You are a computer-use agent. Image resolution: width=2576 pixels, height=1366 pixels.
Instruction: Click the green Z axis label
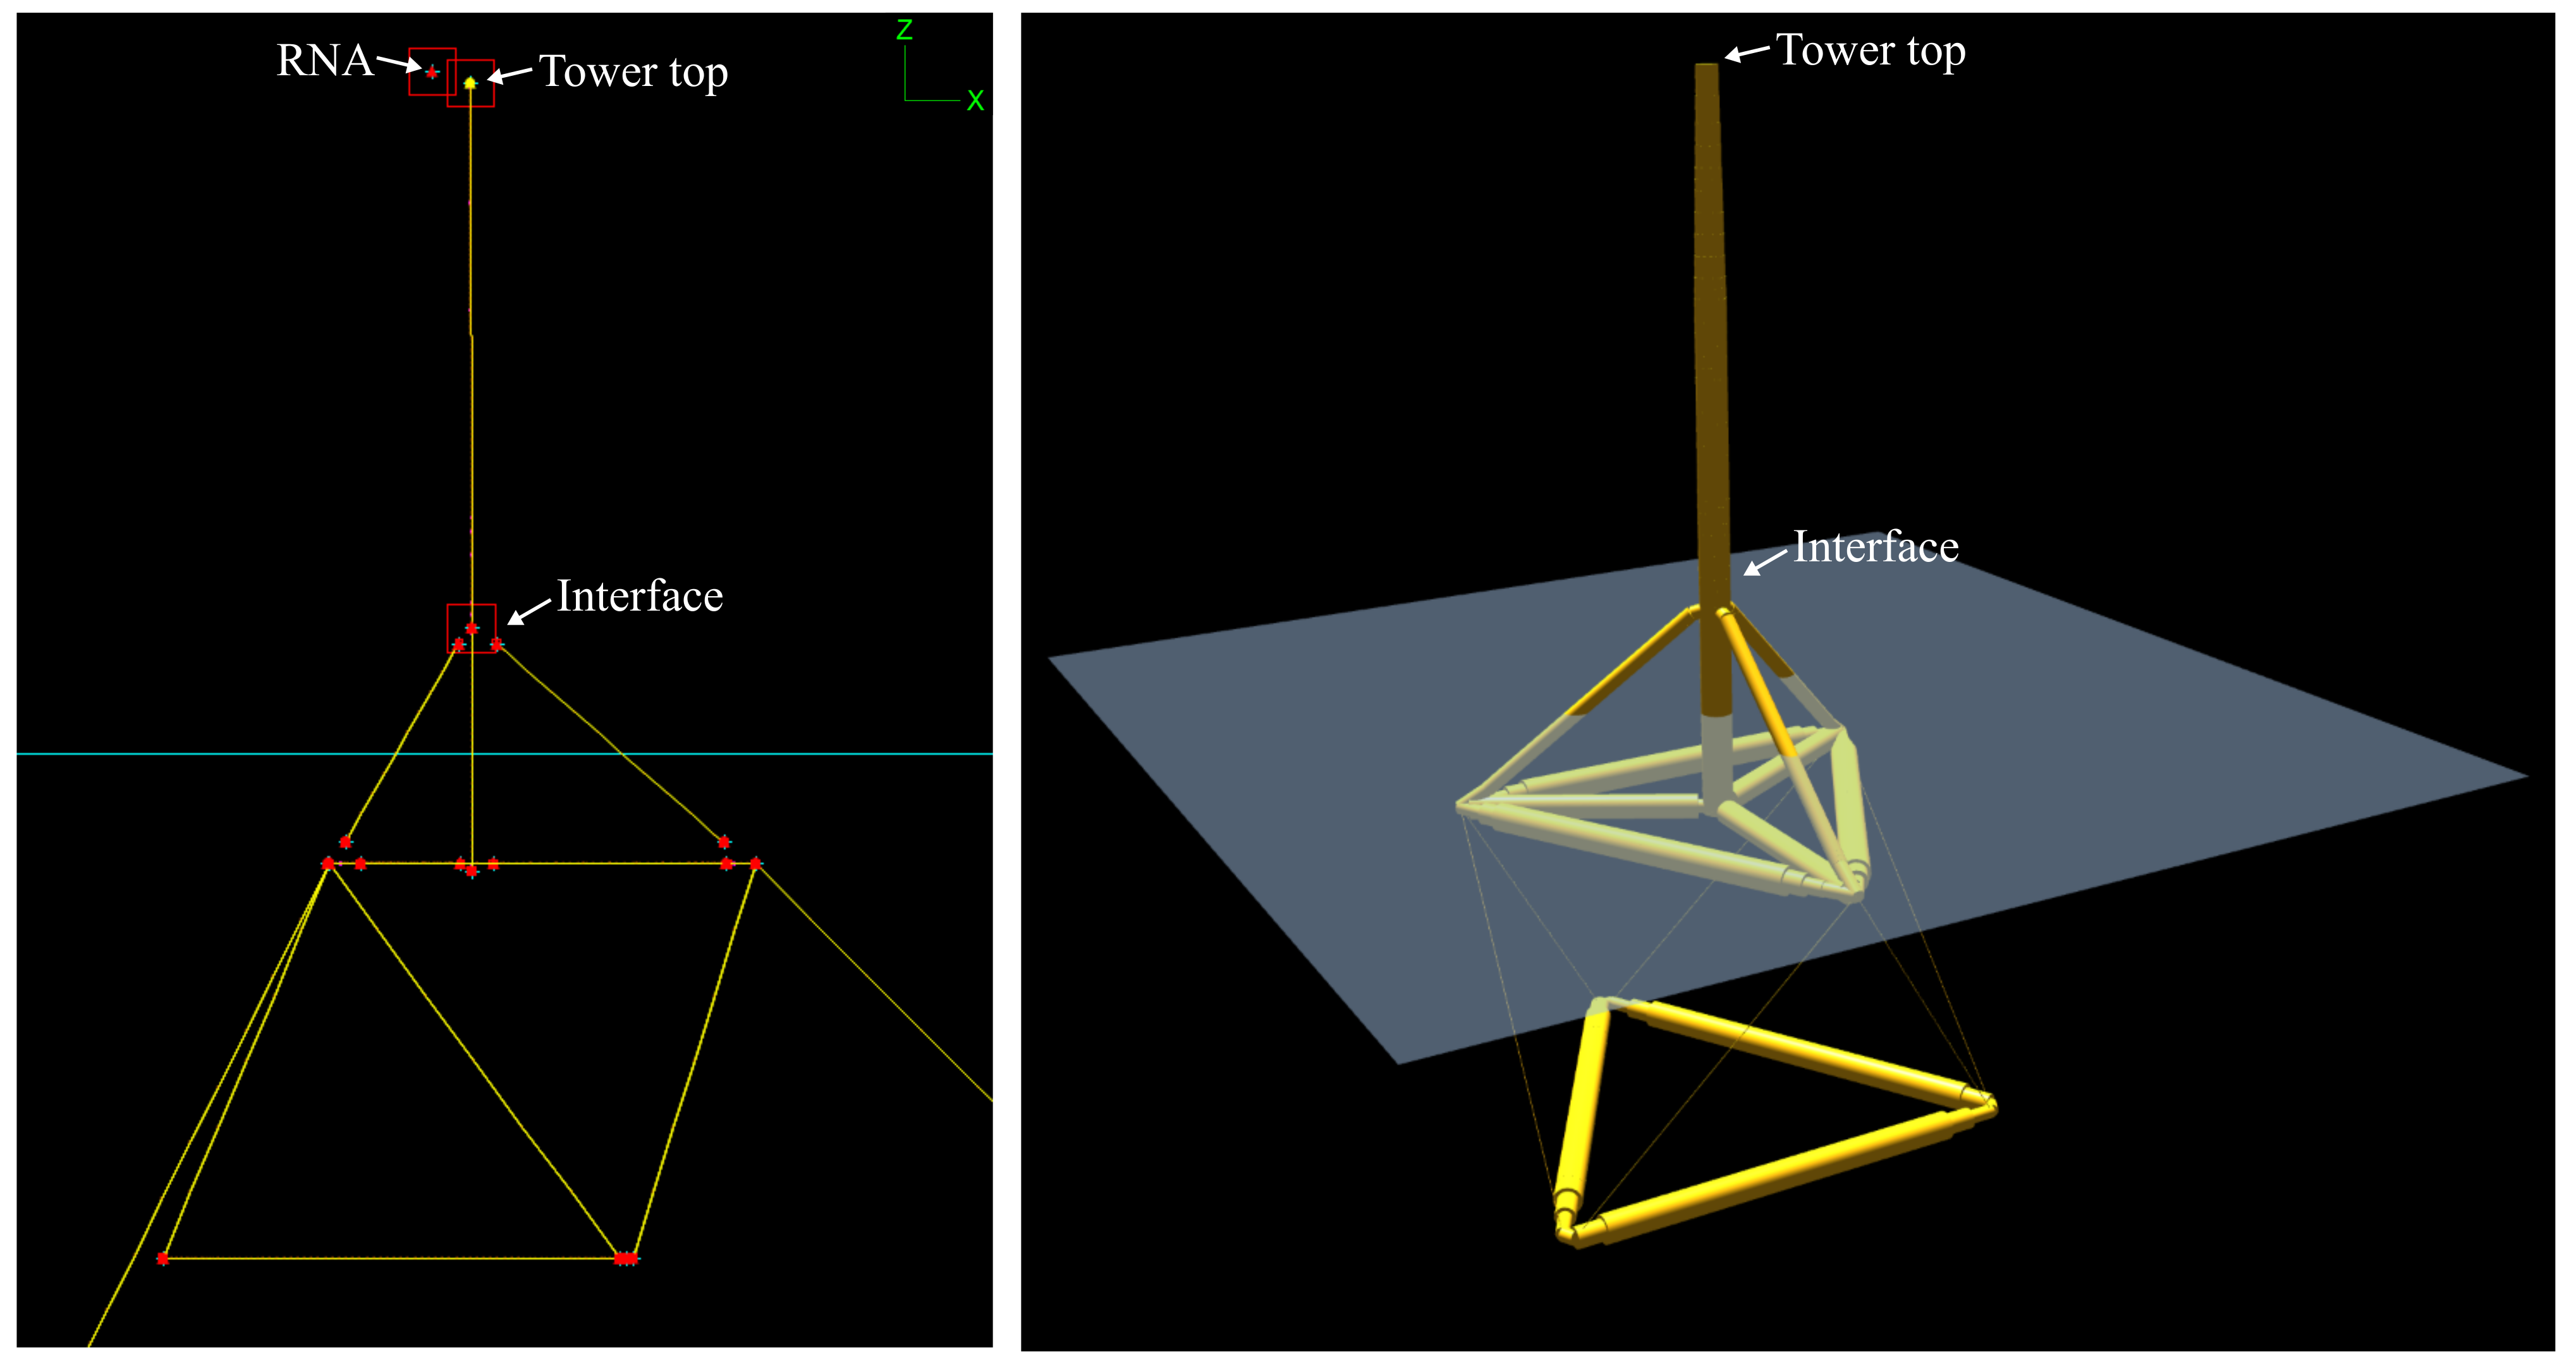click(904, 30)
